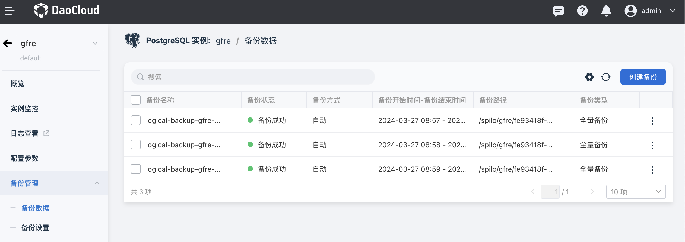The height and width of the screenshot is (242, 685).
Task: Click the DaoCloud logo
Action: (66, 11)
